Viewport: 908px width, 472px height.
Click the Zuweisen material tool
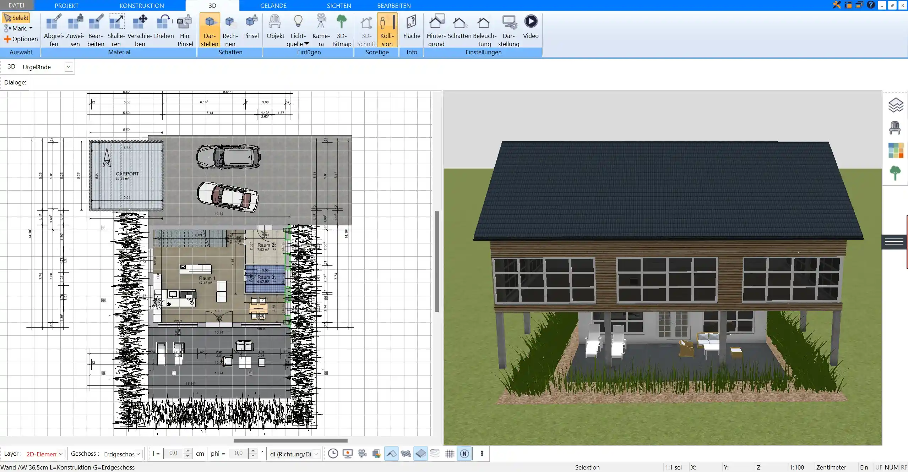click(x=75, y=30)
